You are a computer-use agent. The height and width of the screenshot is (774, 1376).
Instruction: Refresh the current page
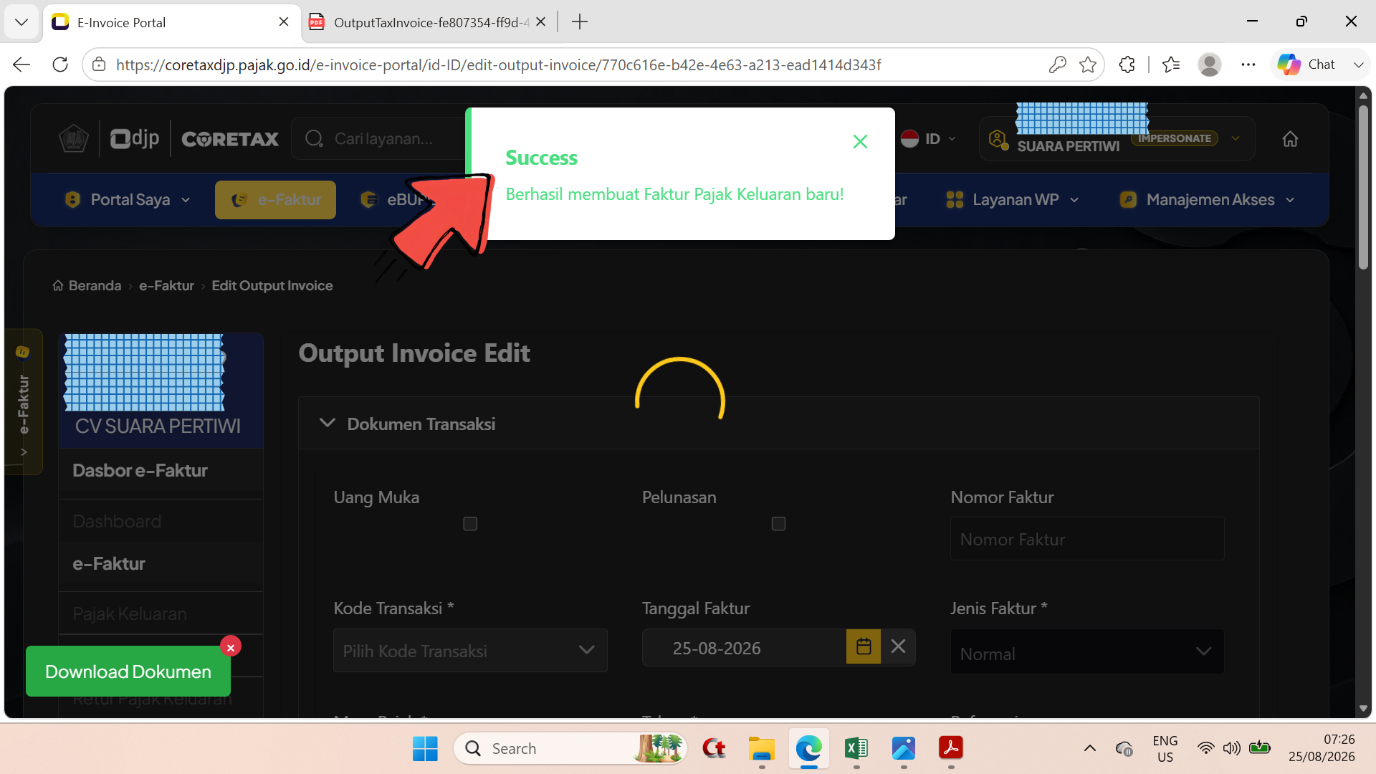(60, 64)
